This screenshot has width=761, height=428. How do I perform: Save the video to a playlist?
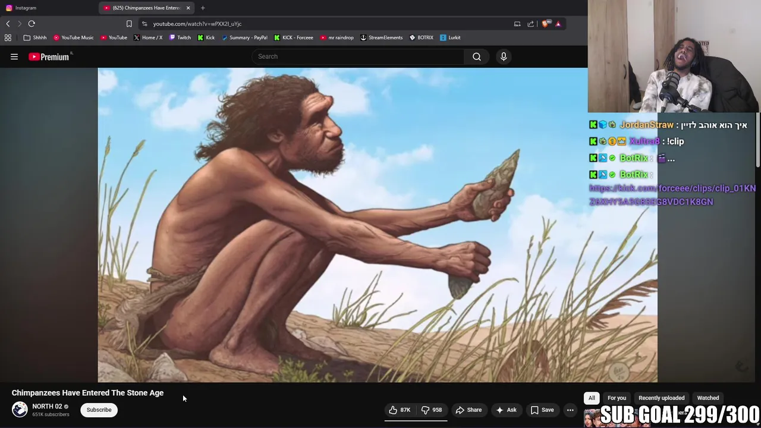point(542,410)
